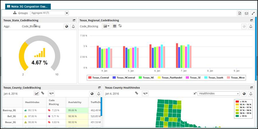Toggle Texas_NCentral series in legend

pos(124,77)
